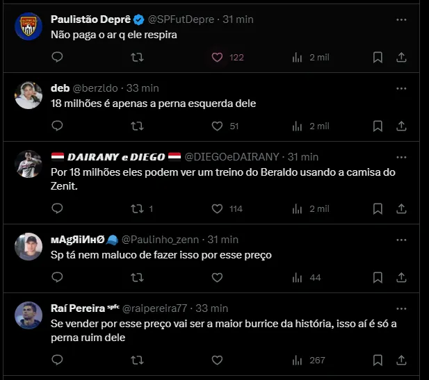
Task: Retweet the DAIRANY e DIEGO tweet
Action: point(137,208)
